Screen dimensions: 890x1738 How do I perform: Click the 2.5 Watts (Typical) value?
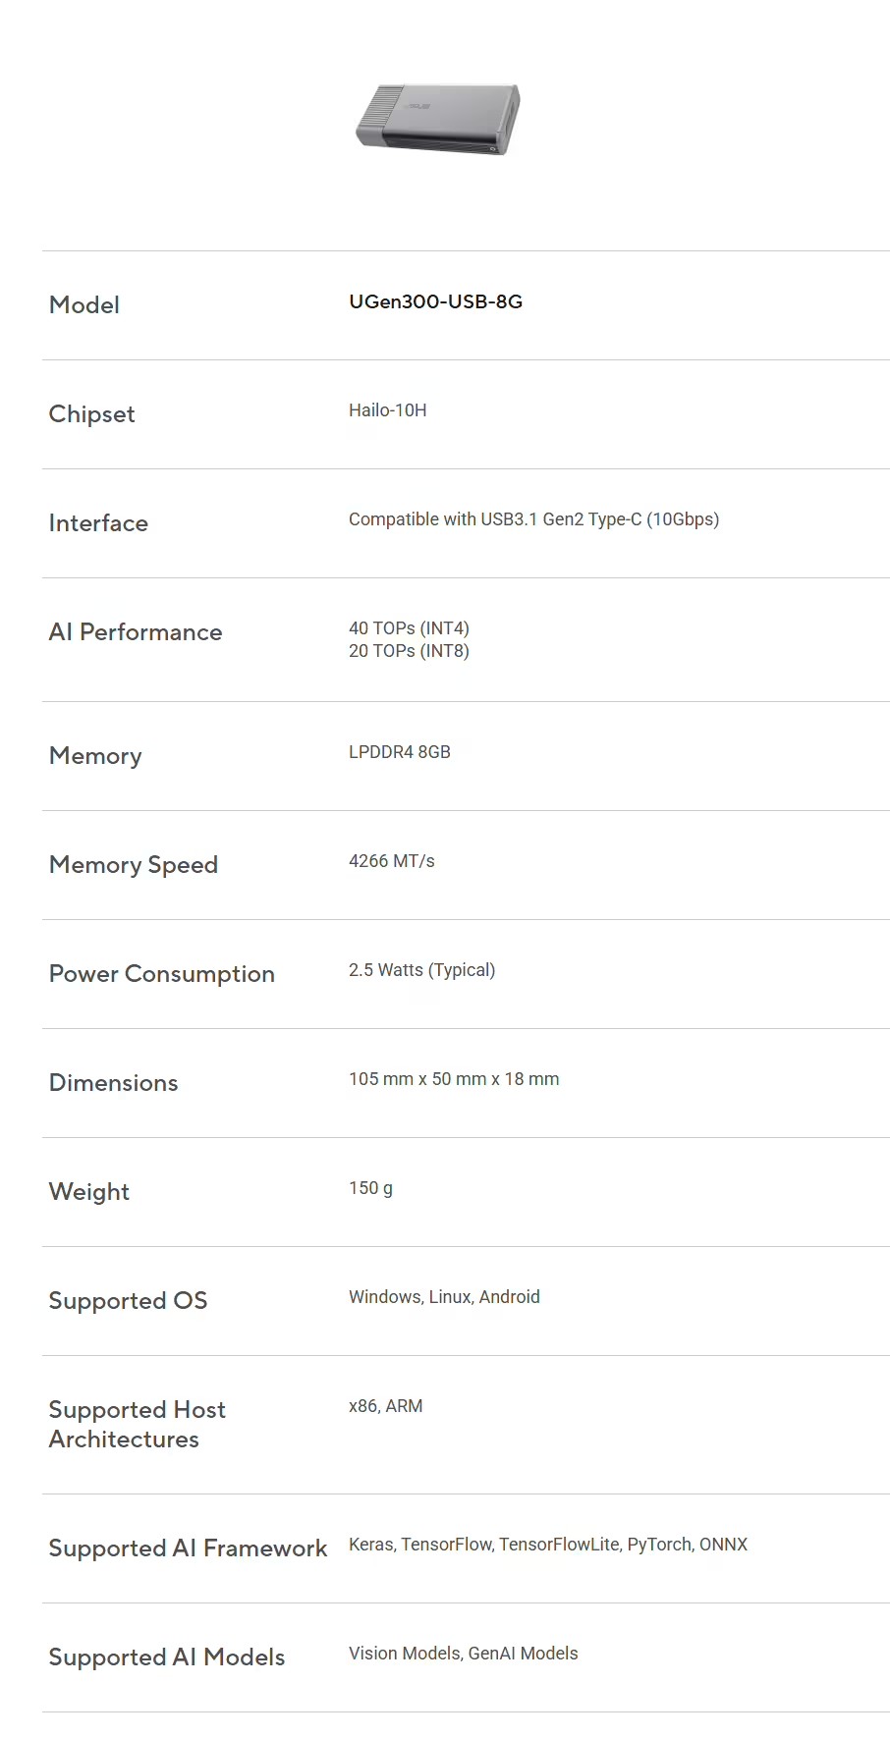(421, 970)
